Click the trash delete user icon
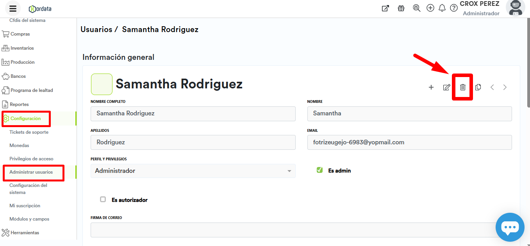Viewport: 530px width, 246px height. tap(462, 87)
